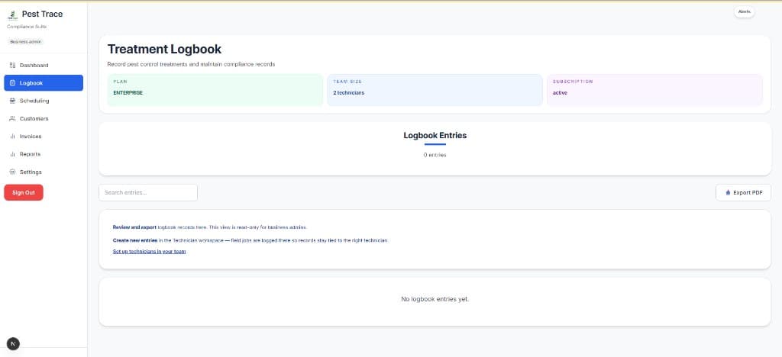Select Logbook in the sidebar
Viewport: 782px width, 357px height.
coord(44,83)
